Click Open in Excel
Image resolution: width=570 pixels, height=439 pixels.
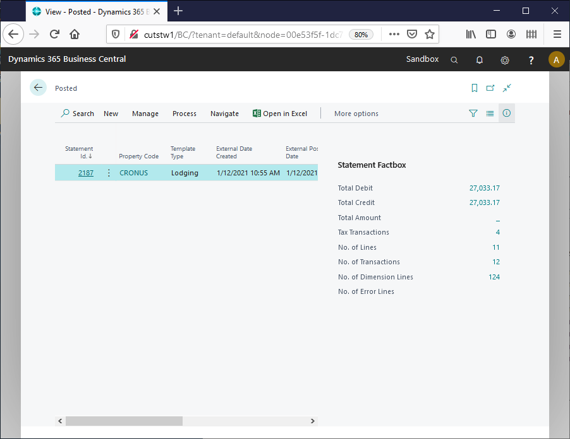pos(280,114)
